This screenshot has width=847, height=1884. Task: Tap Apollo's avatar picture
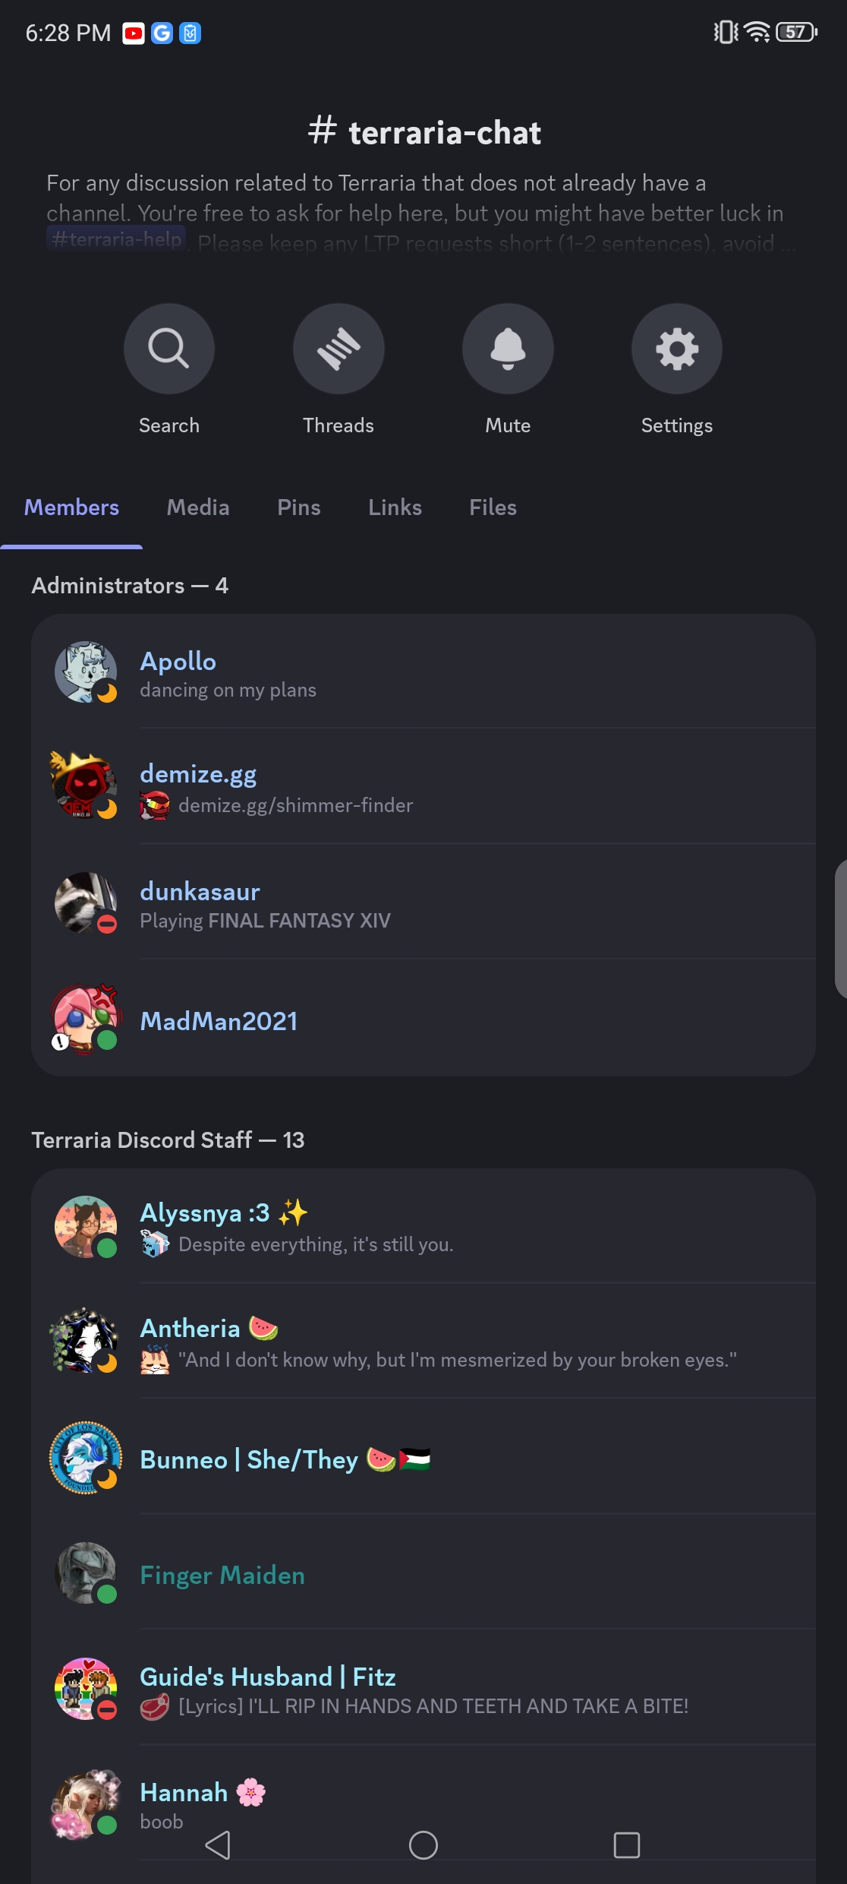coord(86,672)
